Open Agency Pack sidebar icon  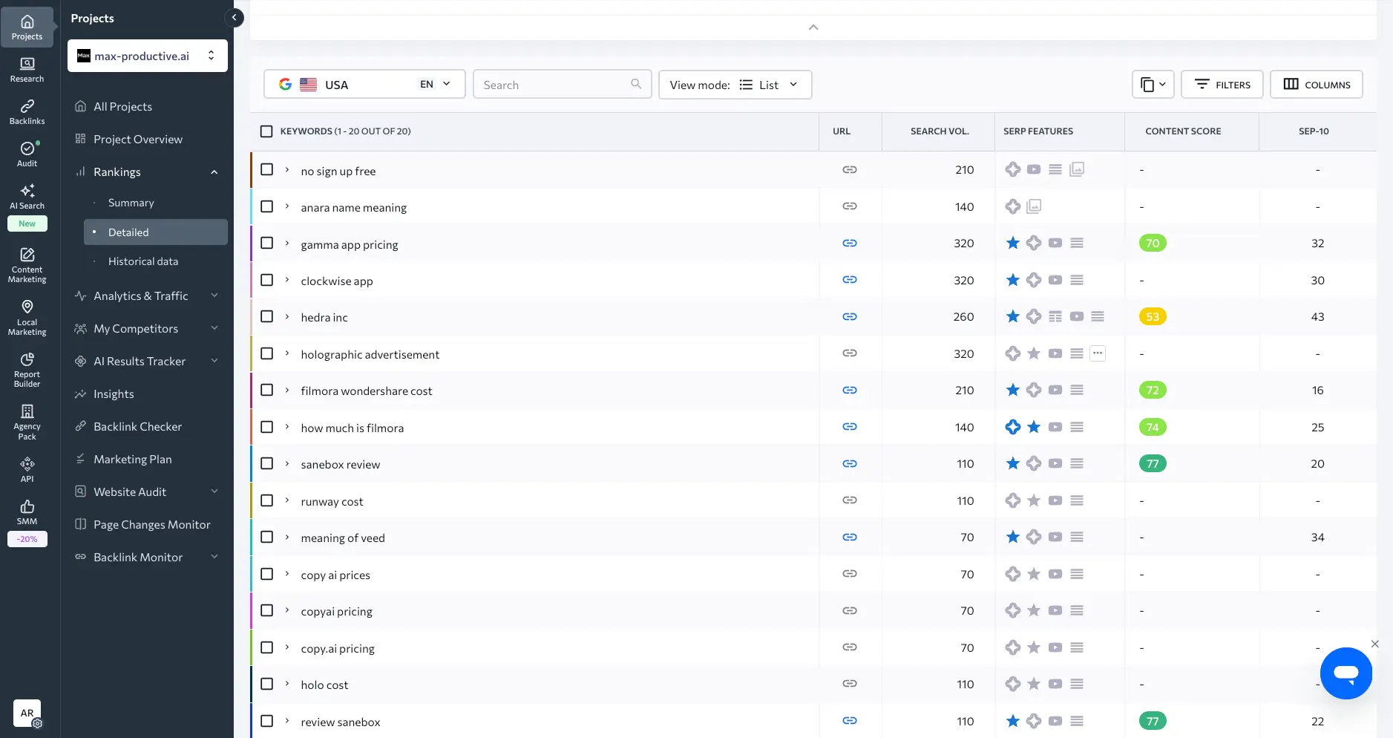point(27,422)
